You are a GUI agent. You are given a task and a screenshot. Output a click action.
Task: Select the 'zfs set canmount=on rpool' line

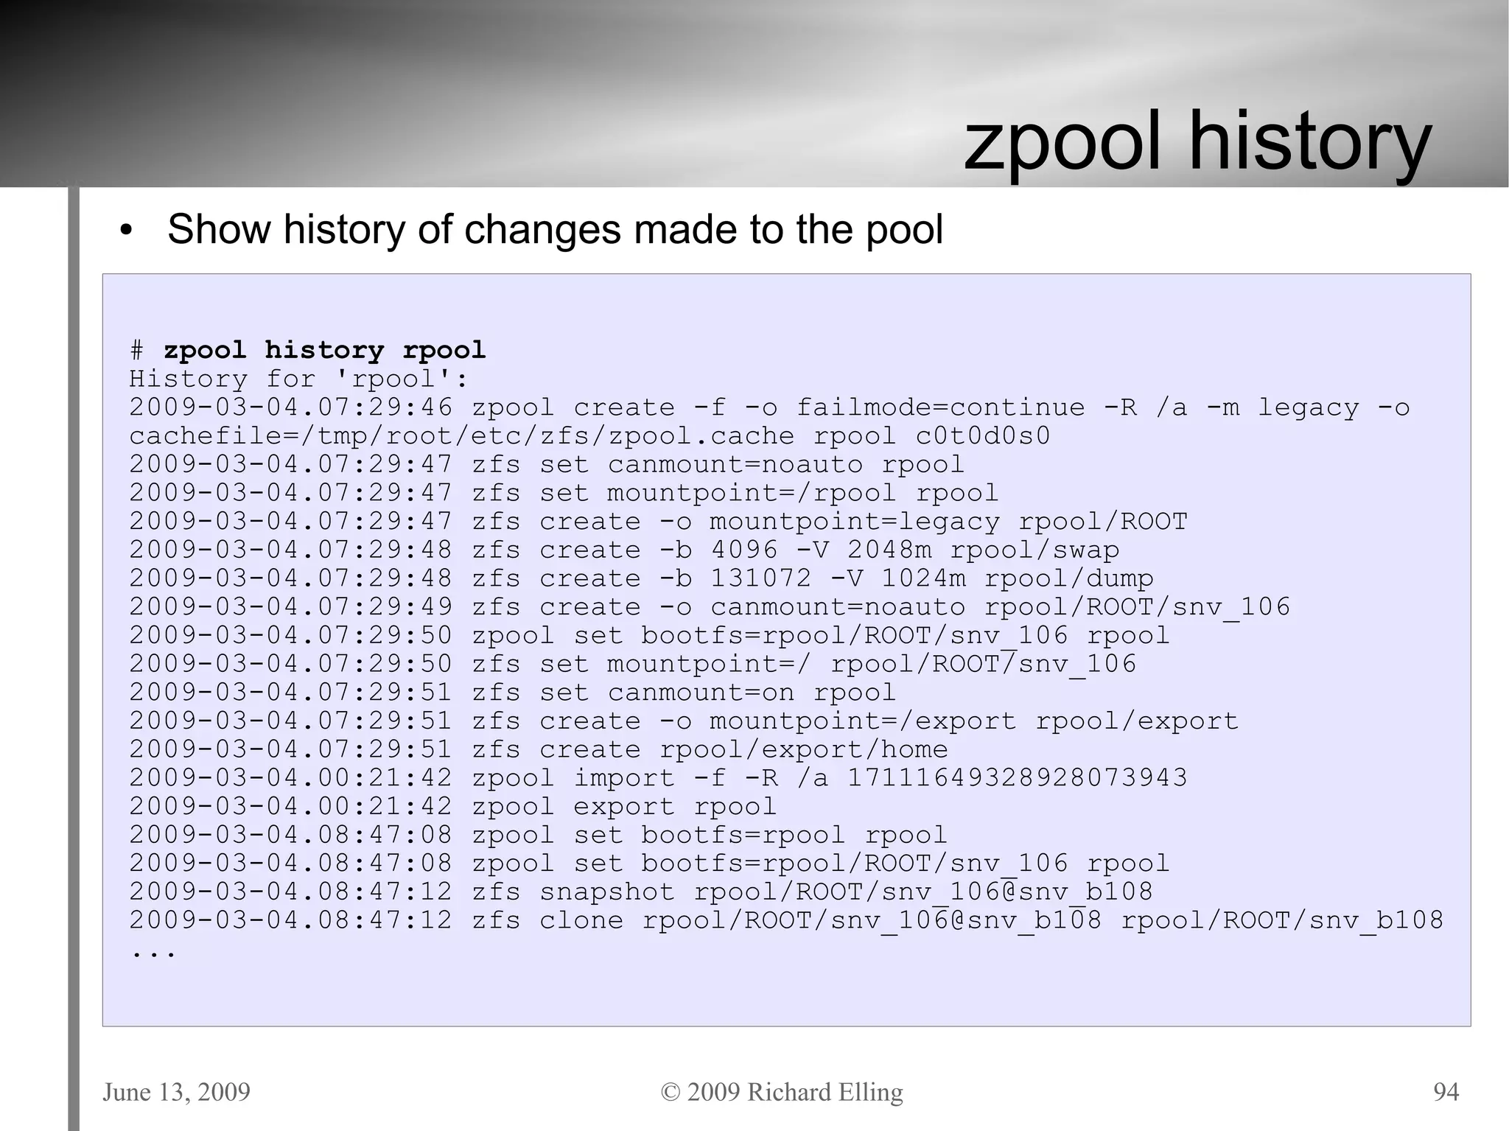[513, 693]
